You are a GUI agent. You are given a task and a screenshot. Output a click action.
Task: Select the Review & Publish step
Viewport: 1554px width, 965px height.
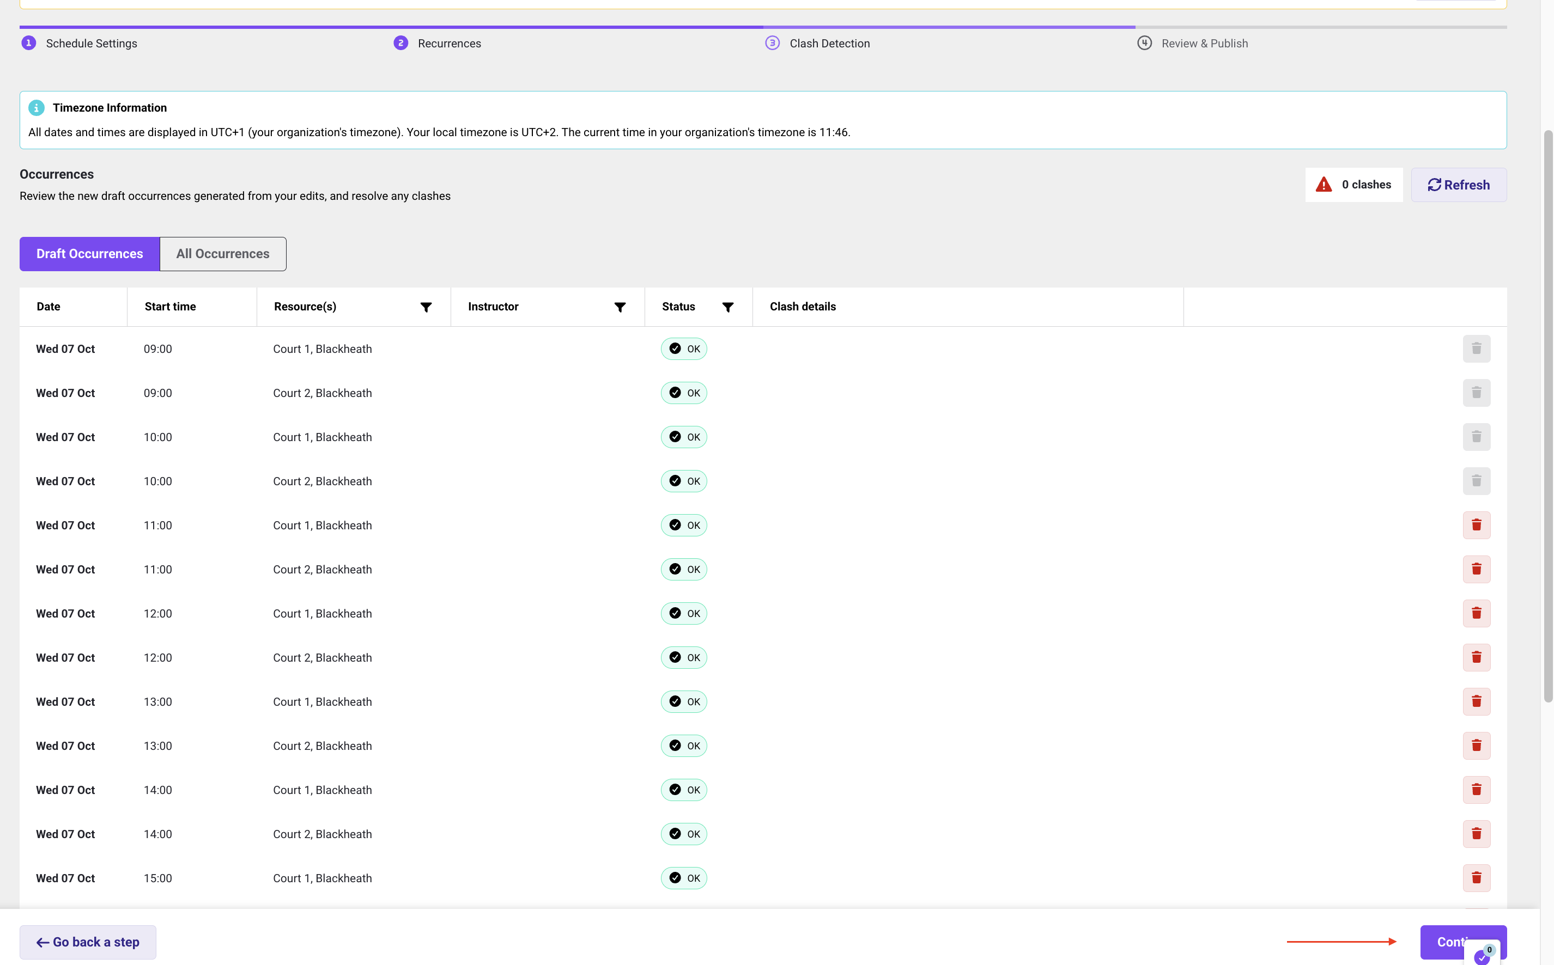[x=1193, y=44]
